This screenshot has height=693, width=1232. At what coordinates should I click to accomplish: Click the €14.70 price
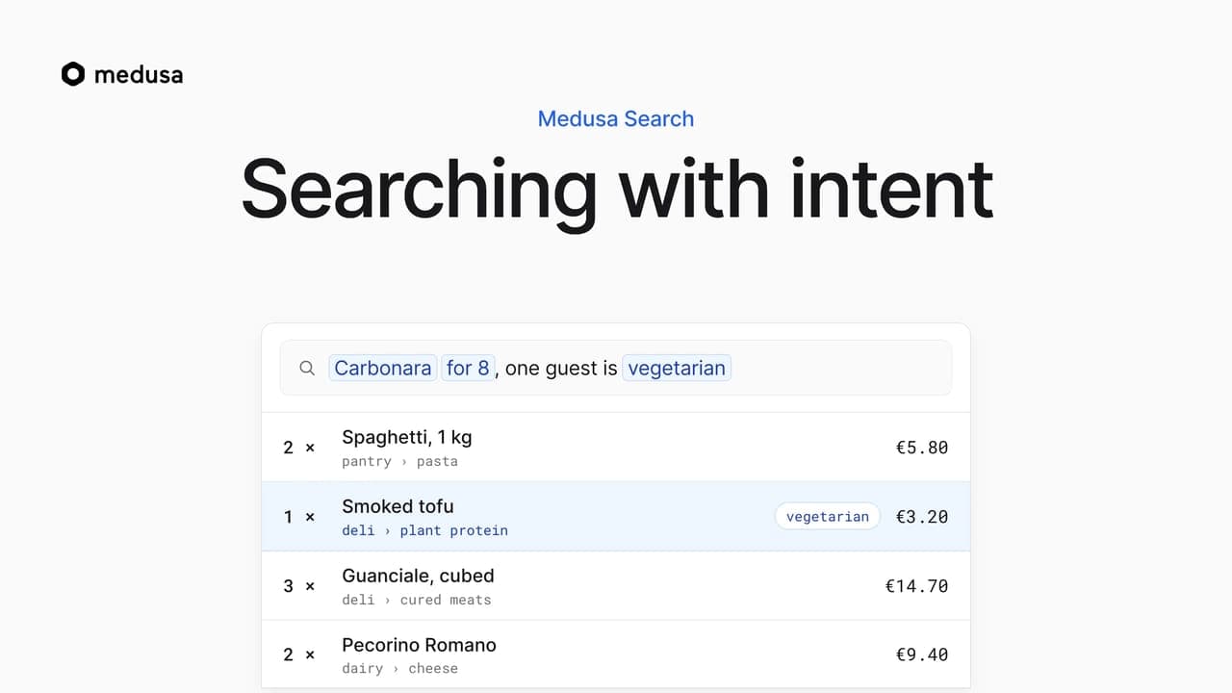(916, 586)
